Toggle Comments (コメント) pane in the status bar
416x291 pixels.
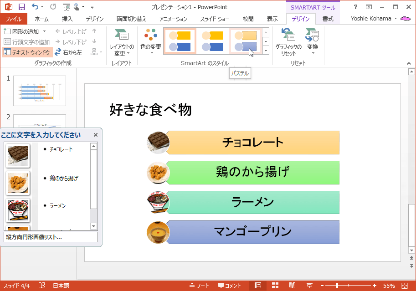pos(230,286)
